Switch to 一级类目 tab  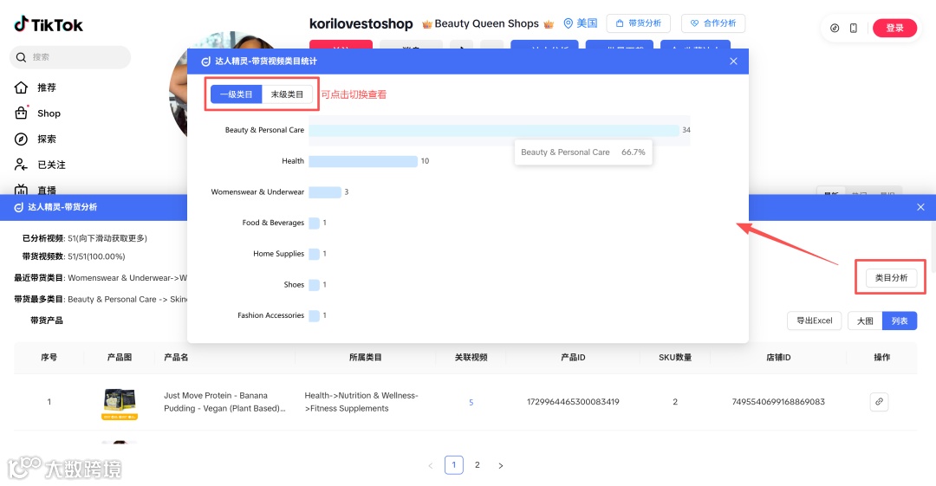tap(237, 94)
